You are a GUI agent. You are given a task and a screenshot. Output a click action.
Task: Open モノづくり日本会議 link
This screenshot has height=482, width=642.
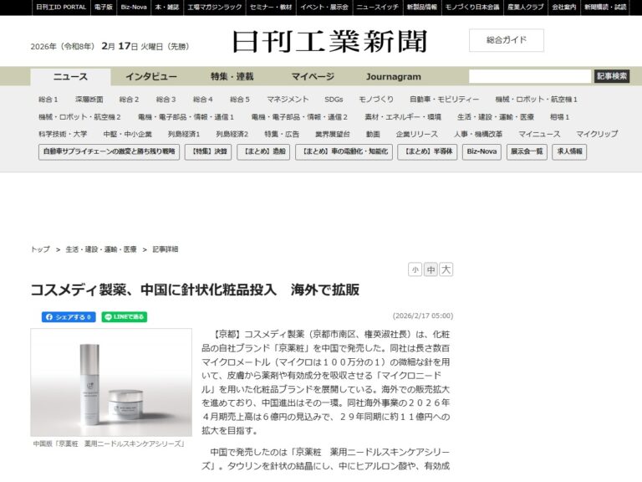(x=472, y=7)
